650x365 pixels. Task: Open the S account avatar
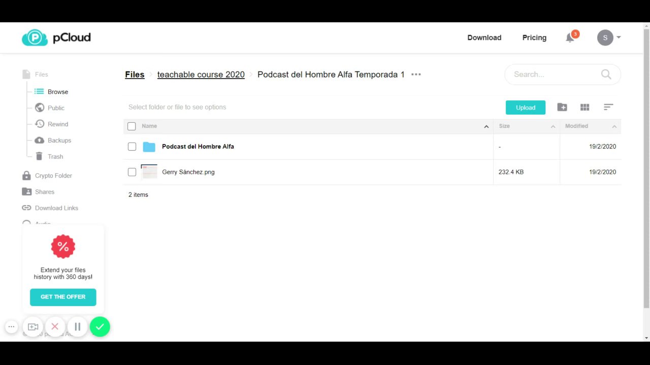[605, 38]
